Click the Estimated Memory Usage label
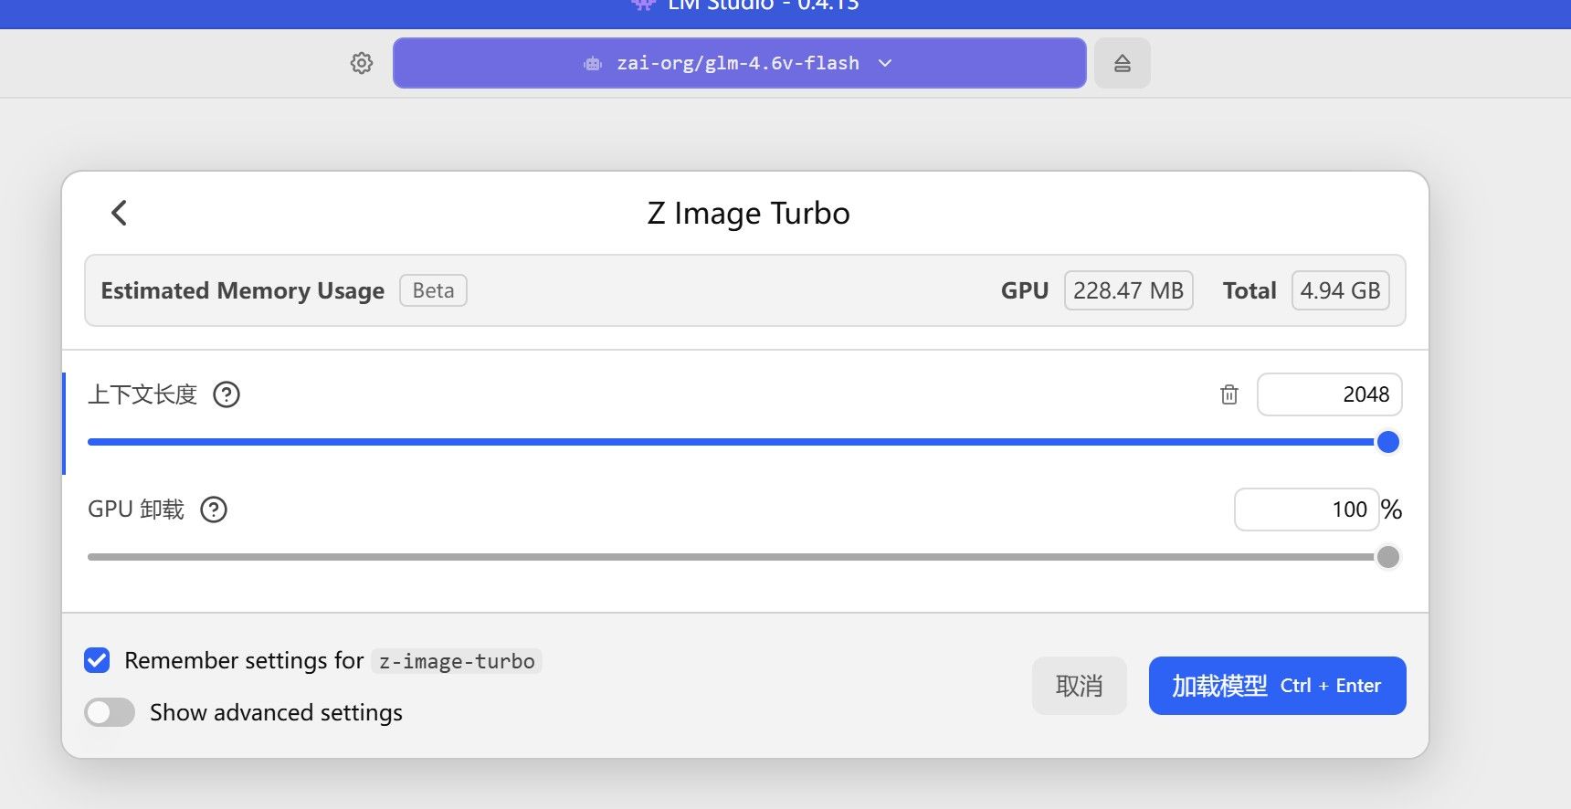 coord(243,290)
